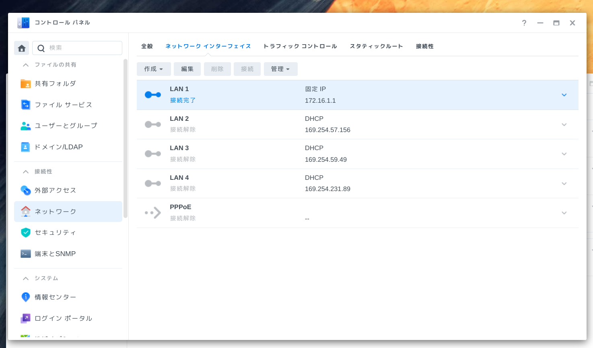Click the 固定 IP label
This screenshot has height=348, width=593.
click(315, 89)
